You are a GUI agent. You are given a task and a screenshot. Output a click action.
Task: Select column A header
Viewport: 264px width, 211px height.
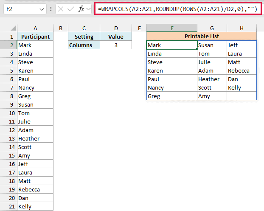[x=35, y=28]
